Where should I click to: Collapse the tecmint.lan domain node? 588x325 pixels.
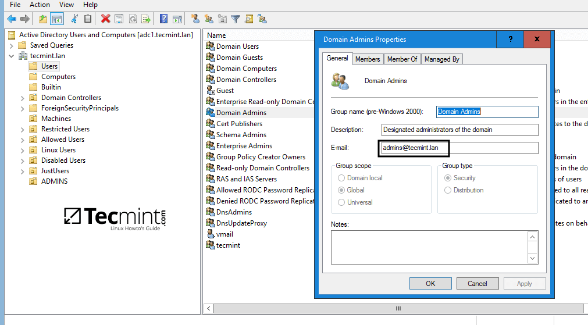[11, 56]
